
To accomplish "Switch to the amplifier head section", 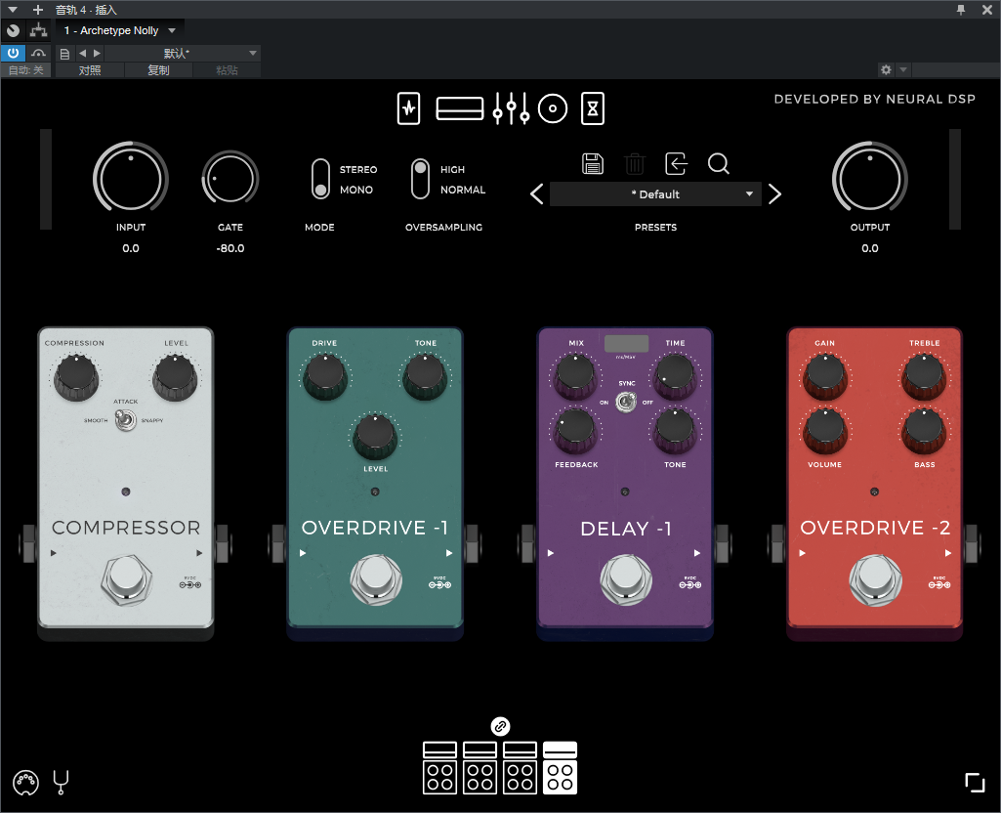I will pos(460,108).
